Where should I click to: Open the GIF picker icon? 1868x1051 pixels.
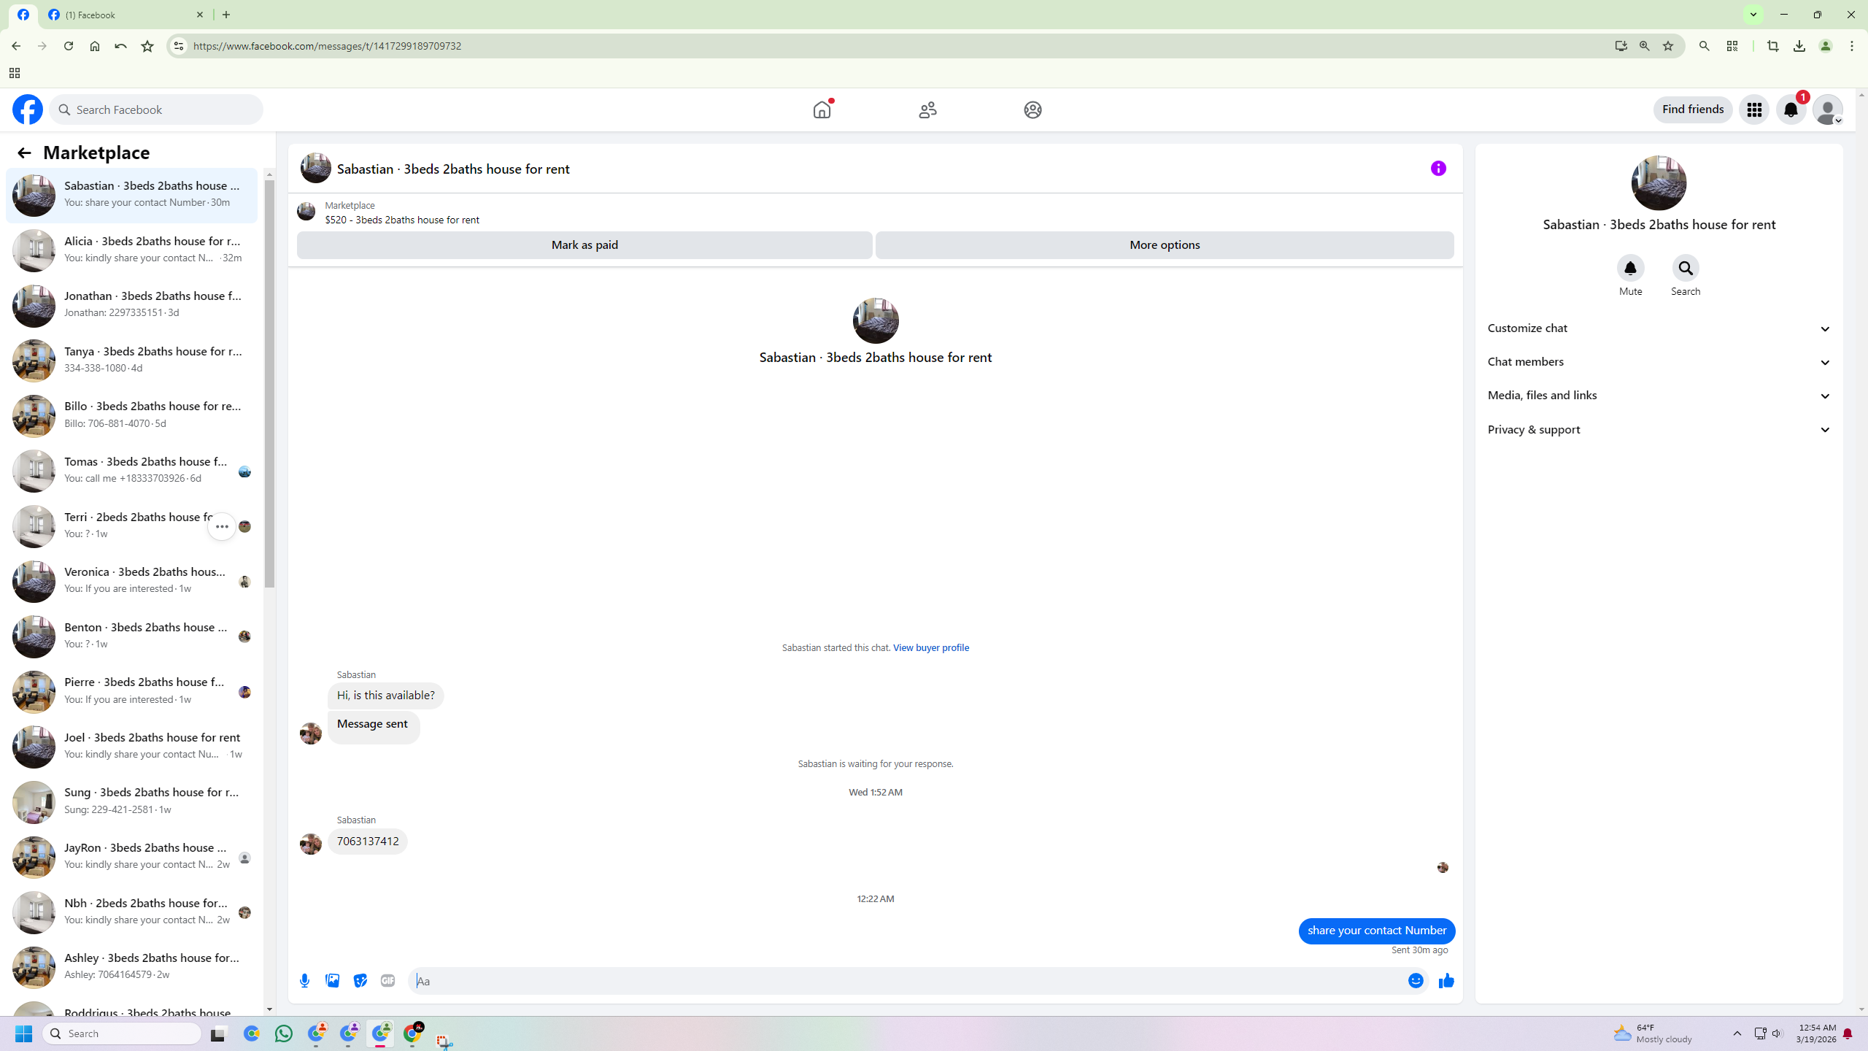pyautogui.click(x=387, y=981)
